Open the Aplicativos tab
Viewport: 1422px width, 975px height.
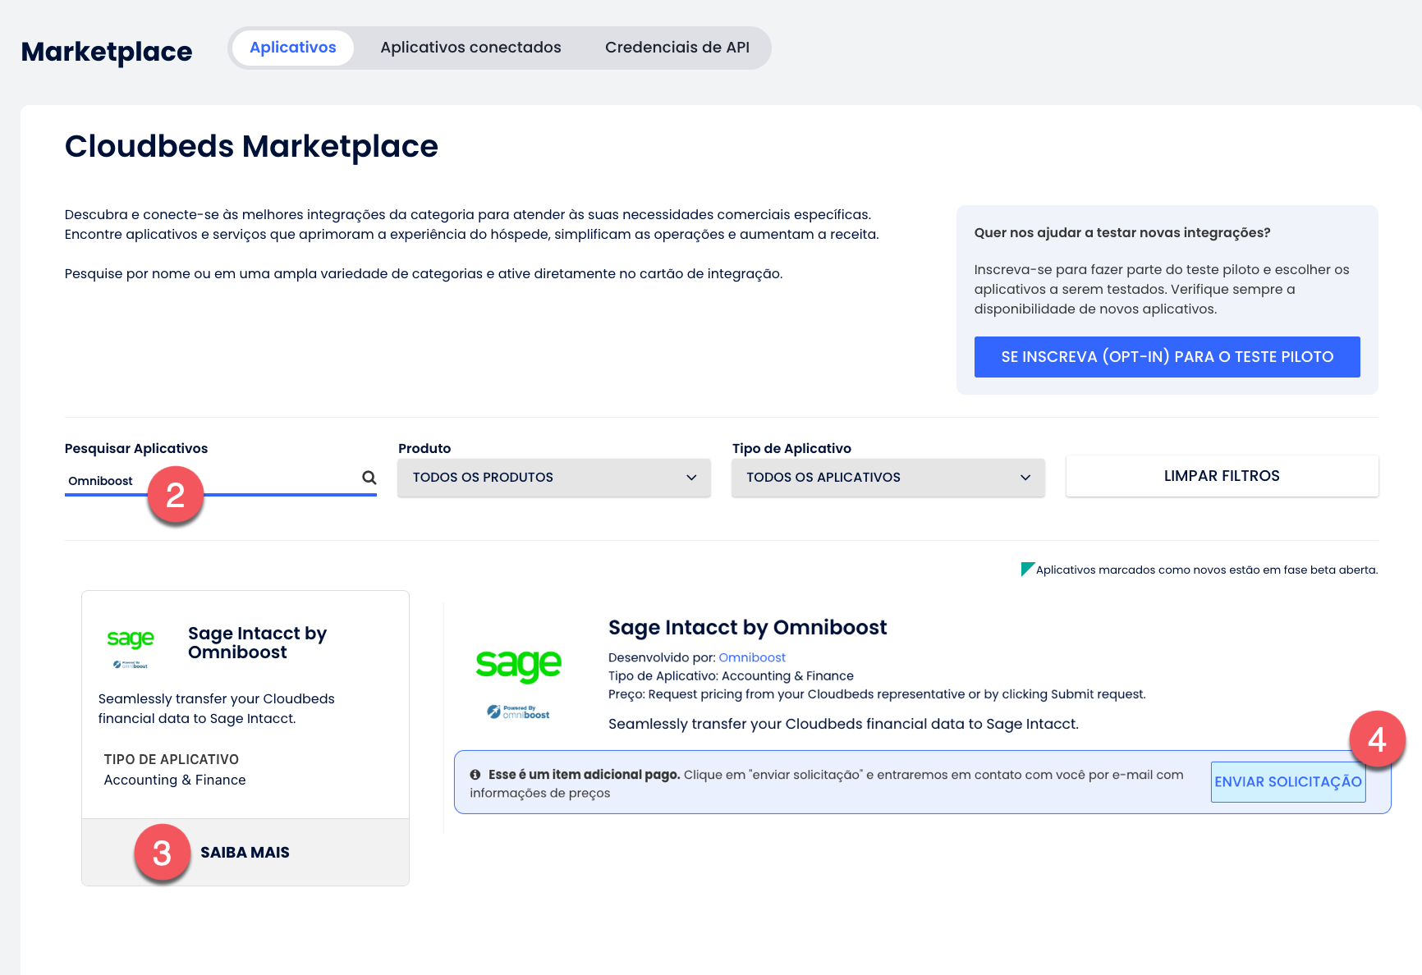click(x=293, y=48)
